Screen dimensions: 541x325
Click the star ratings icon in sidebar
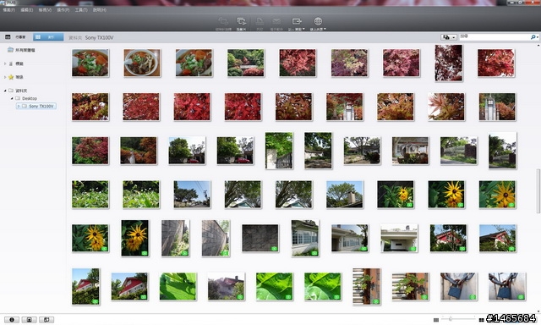tap(11, 77)
